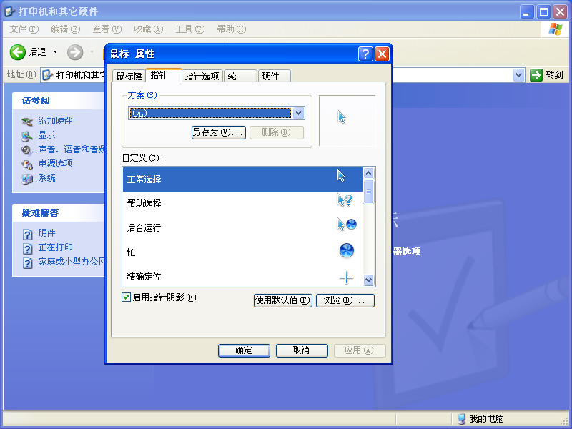Click the Help question mark button in dialog title
This screenshot has width=572, height=429.
coord(365,54)
